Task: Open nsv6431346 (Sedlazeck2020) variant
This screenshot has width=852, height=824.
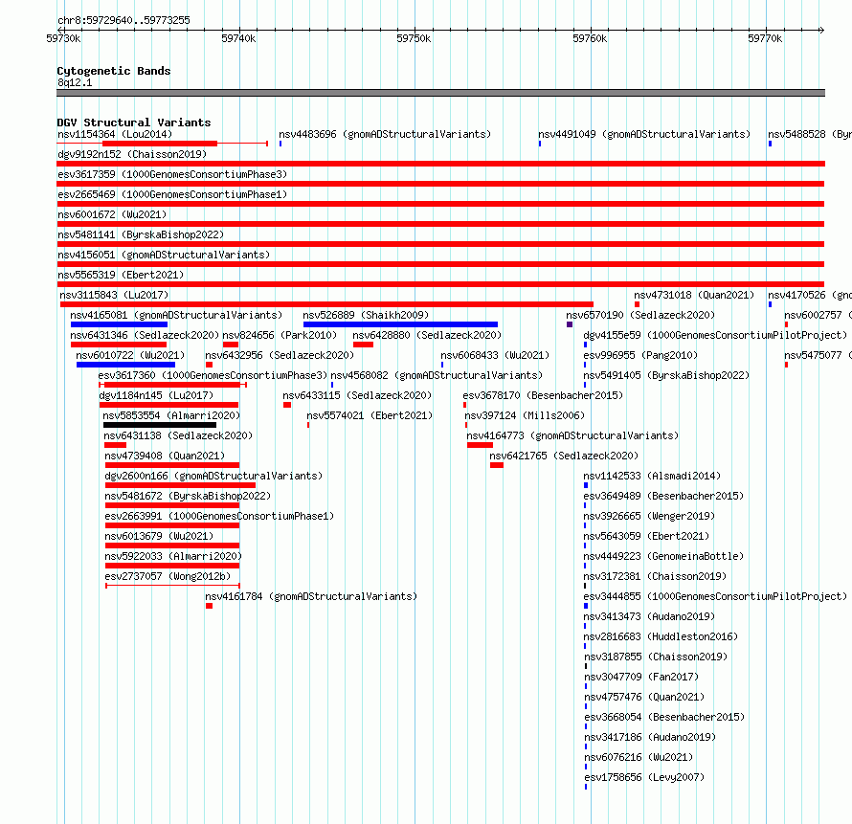Action: (145, 335)
